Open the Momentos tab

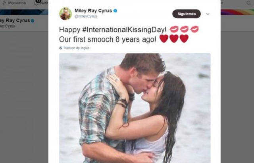click(x=16, y=3)
